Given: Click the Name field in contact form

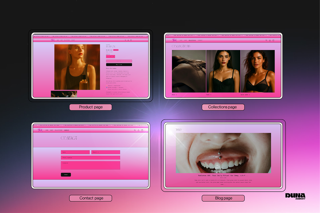Looking at the screenshot, I should [x=75, y=152].
